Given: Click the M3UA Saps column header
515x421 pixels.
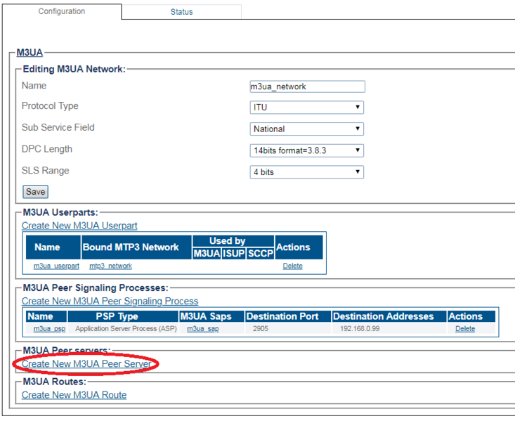Looking at the screenshot, I should [211, 316].
